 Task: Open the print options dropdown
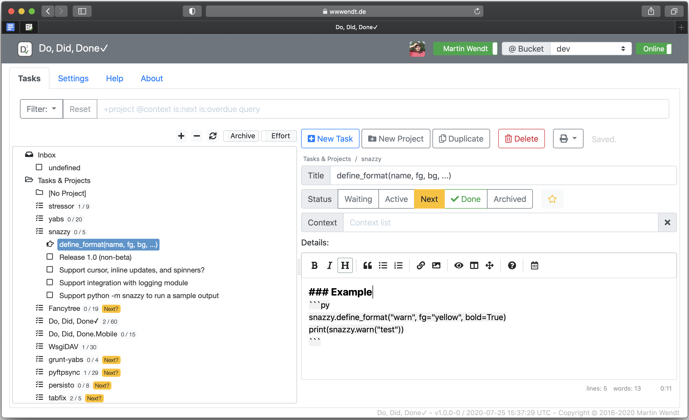click(568, 139)
